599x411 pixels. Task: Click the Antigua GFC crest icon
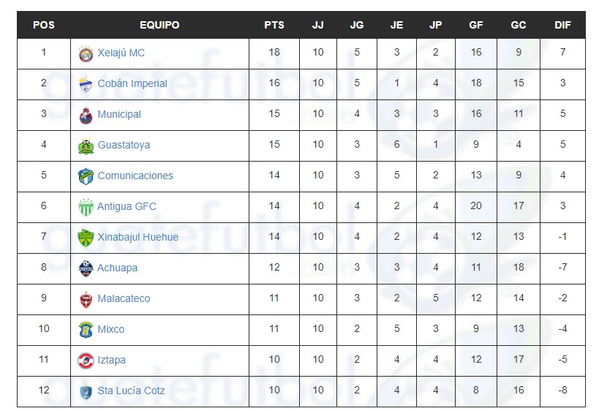(86, 208)
